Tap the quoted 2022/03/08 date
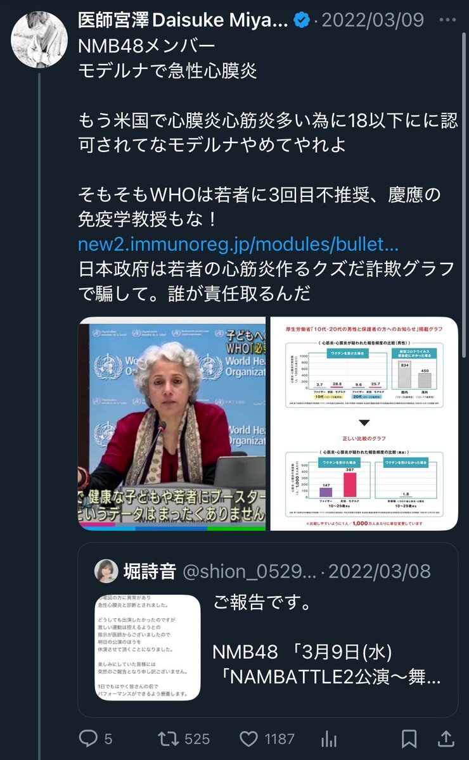 [x=380, y=571]
